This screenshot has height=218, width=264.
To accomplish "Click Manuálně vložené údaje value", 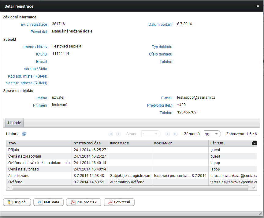I will pyautogui.click(x=72, y=31).
